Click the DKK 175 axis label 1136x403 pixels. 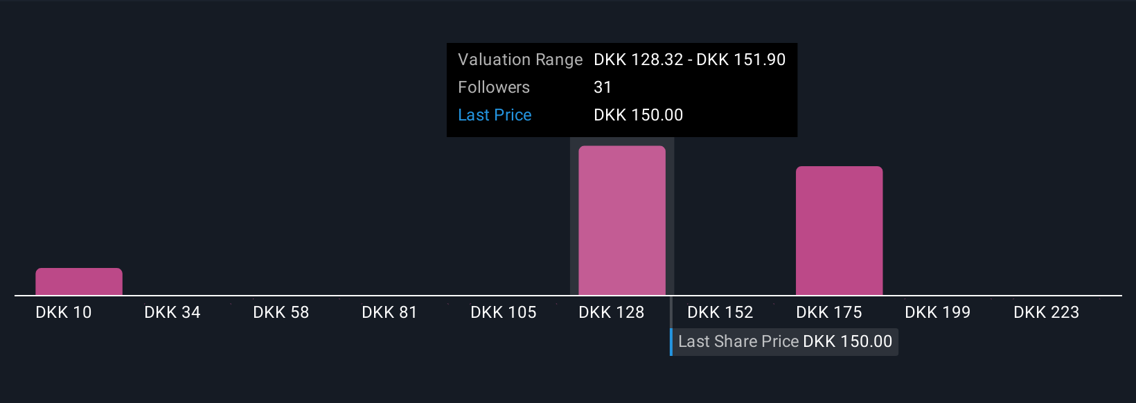(x=829, y=312)
